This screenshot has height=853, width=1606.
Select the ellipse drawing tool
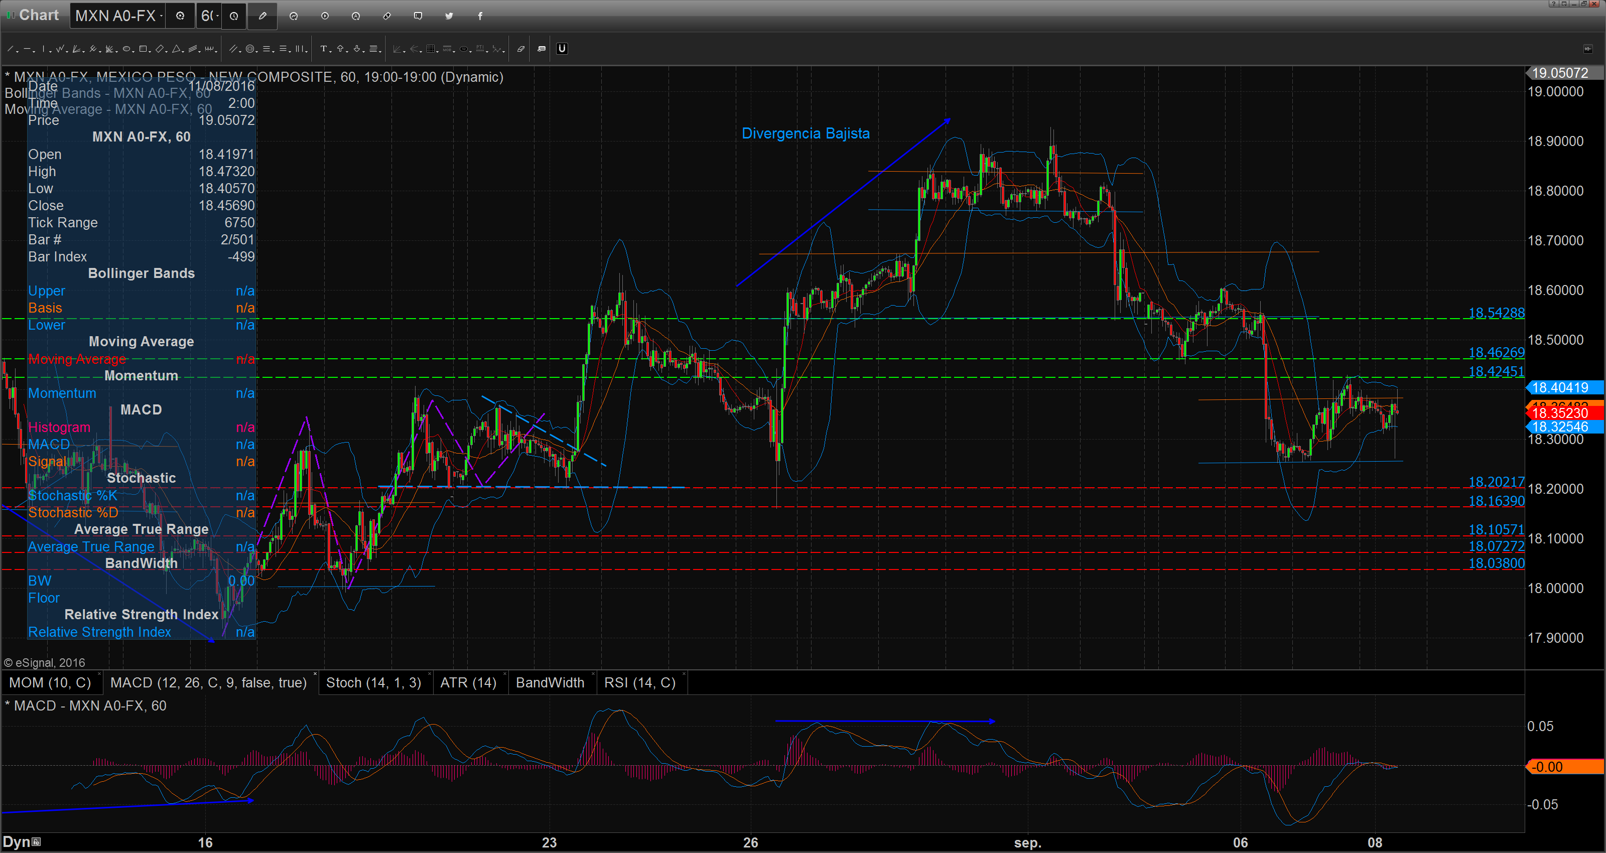point(126,49)
